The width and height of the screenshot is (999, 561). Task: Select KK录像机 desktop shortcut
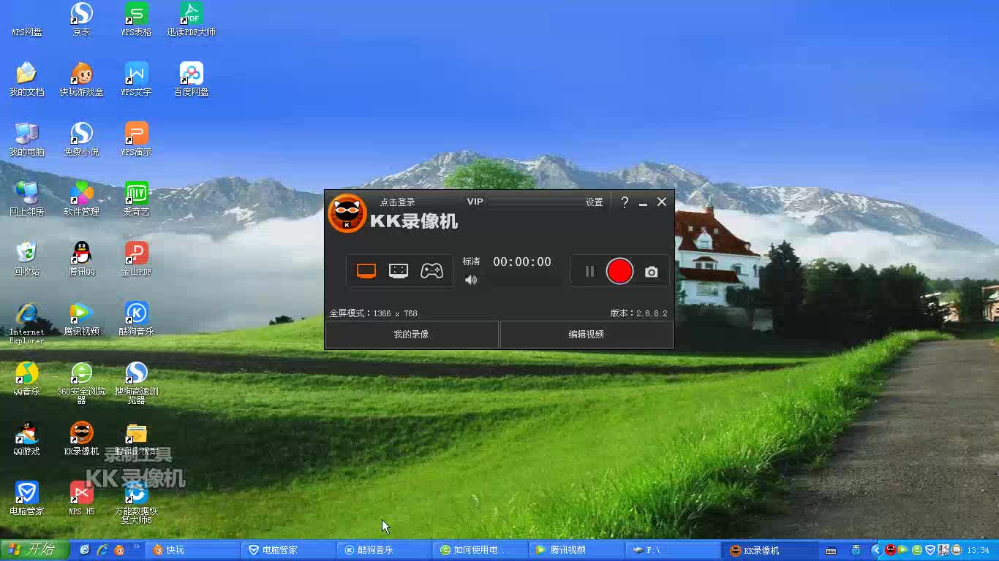pyautogui.click(x=81, y=439)
